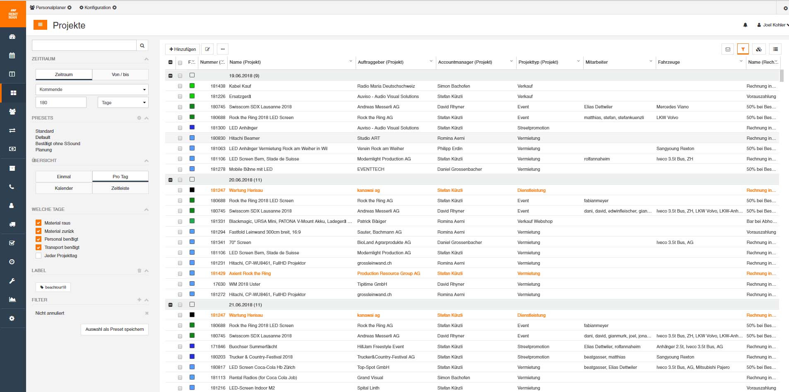789x392 pixels.
Task: Click the phone icon in left sidebar
Action: point(12,187)
